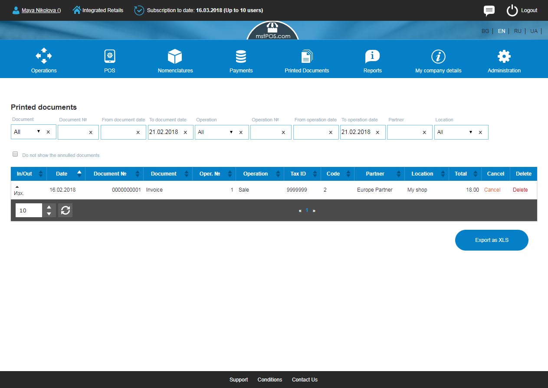Sort table by Total column
Viewport: 548px width, 388px height.
(461, 174)
